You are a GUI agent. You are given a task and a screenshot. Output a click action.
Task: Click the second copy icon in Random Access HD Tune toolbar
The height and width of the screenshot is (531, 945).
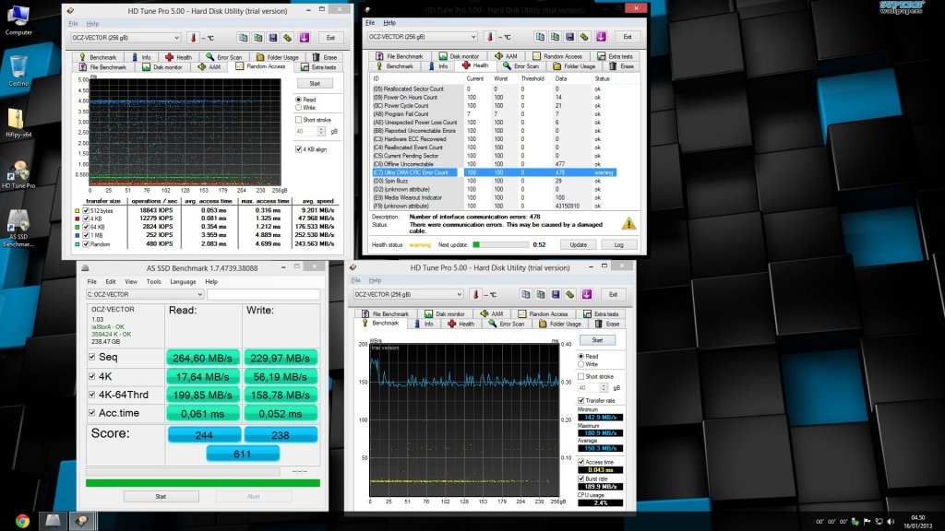click(x=258, y=37)
